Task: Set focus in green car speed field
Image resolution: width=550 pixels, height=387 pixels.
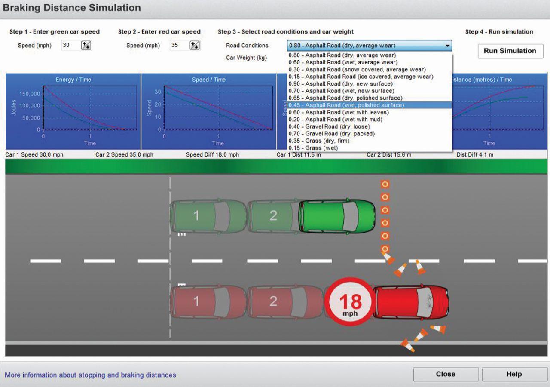Action: tap(70, 45)
